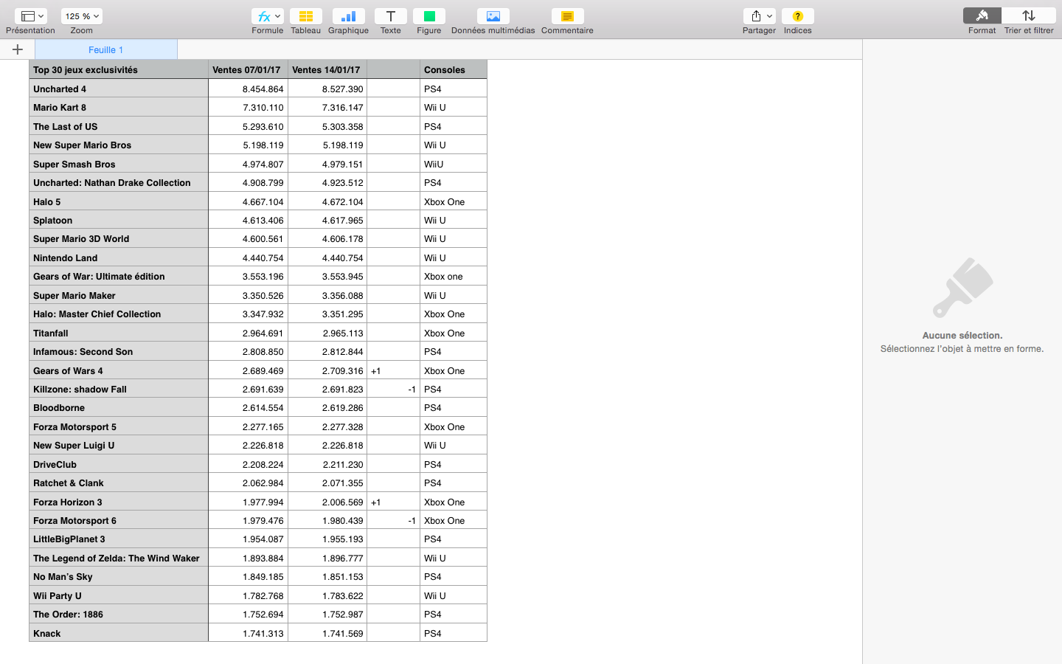Select the 'Consoles' column header
1062x664 pixels.
pyautogui.click(x=454, y=69)
